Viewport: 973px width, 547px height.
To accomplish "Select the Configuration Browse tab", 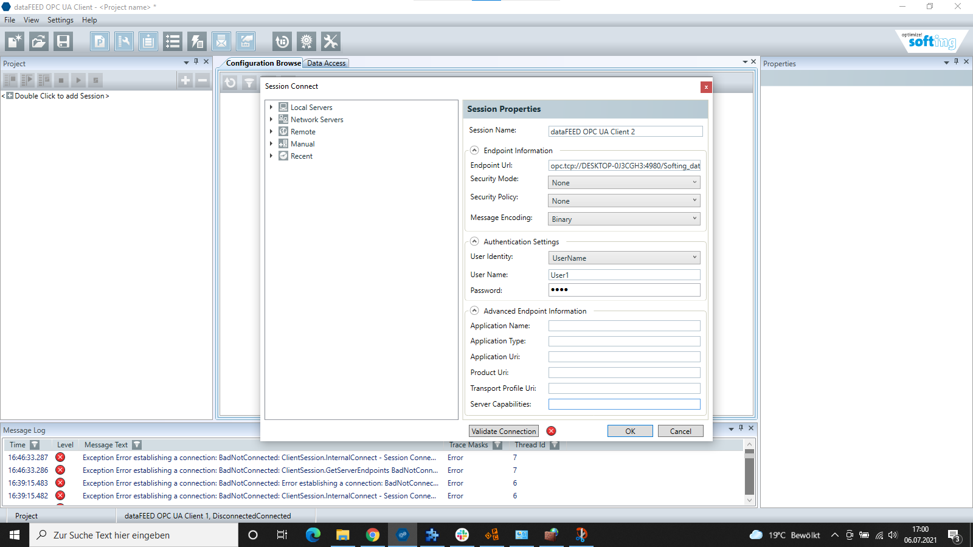I will 263,63.
